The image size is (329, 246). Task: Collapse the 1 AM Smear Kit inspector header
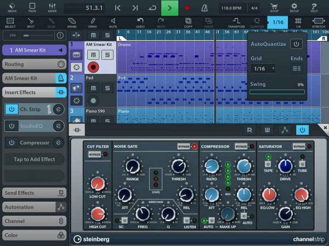34,50
